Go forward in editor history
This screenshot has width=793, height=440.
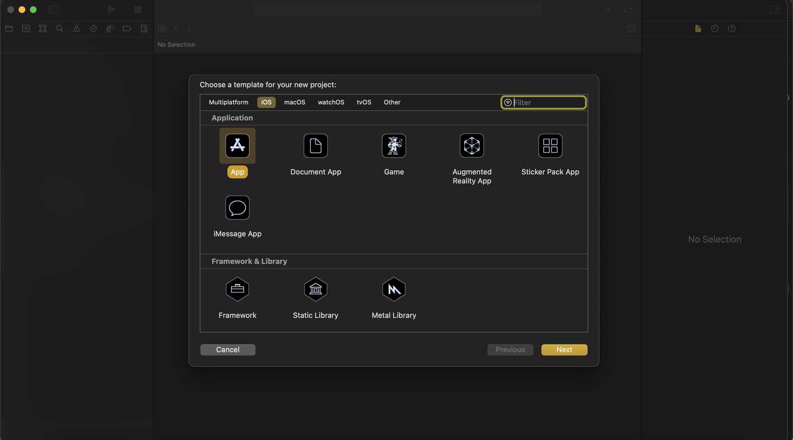(189, 29)
